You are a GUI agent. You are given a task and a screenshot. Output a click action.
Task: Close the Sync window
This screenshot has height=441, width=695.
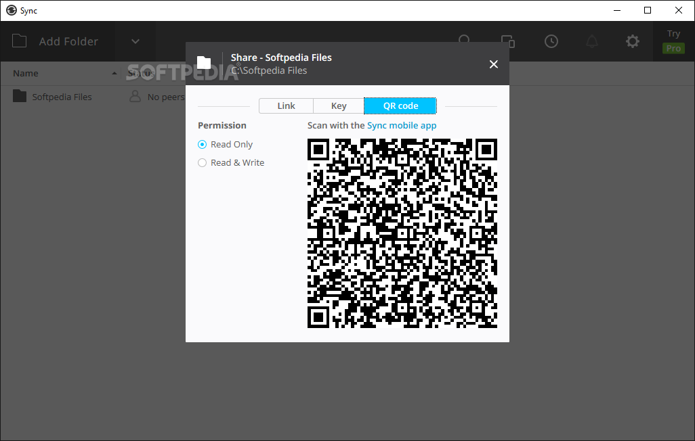point(678,10)
